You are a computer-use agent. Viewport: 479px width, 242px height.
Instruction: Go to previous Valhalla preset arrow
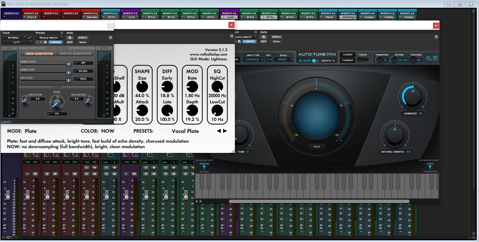tap(219, 131)
